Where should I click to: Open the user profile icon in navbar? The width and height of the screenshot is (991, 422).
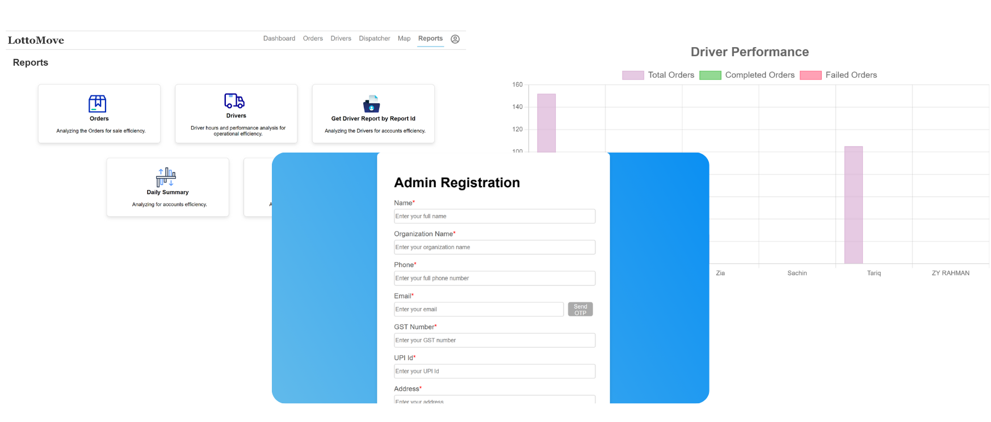pos(455,39)
